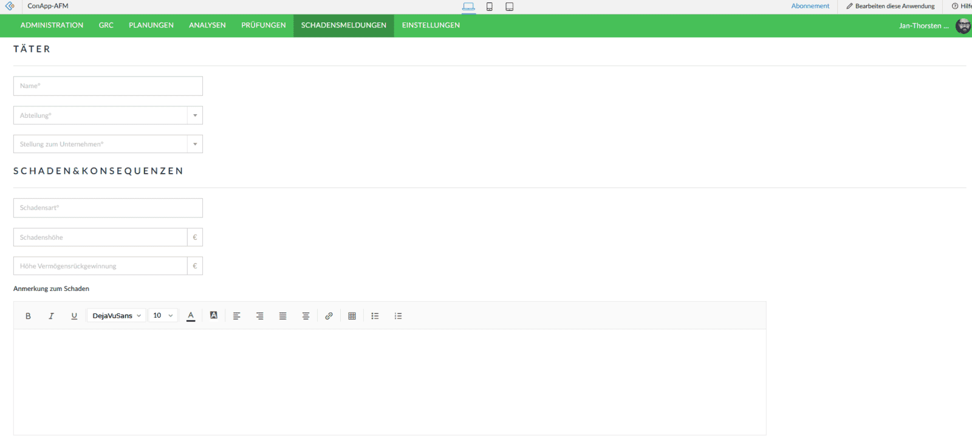Viewport: 972px width, 441px height.
Task: Click Bearbeiten diese Anwendung button
Action: click(891, 6)
